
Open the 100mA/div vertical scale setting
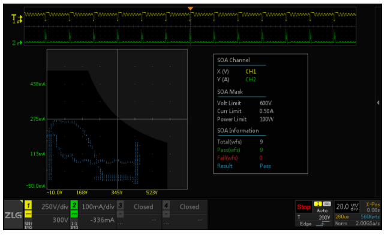click(x=98, y=207)
